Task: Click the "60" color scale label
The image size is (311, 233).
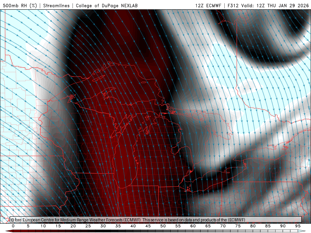Action: 193,226
